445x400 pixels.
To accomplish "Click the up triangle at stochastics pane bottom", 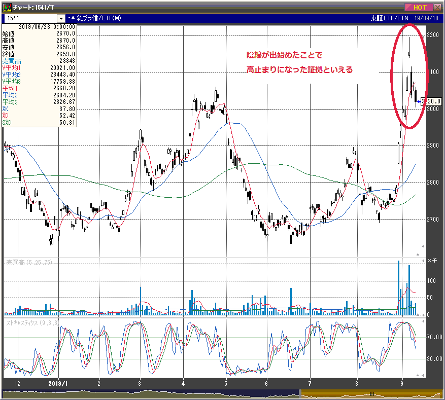I will pyautogui.click(x=418, y=375).
